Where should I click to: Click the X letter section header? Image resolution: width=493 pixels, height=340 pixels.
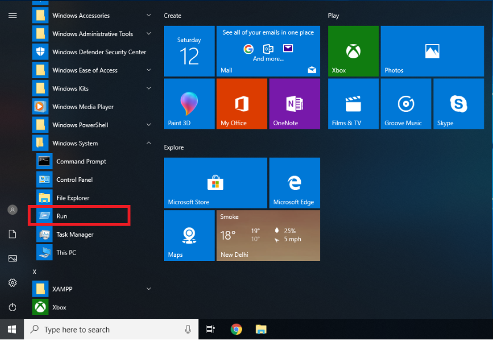(x=35, y=272)
